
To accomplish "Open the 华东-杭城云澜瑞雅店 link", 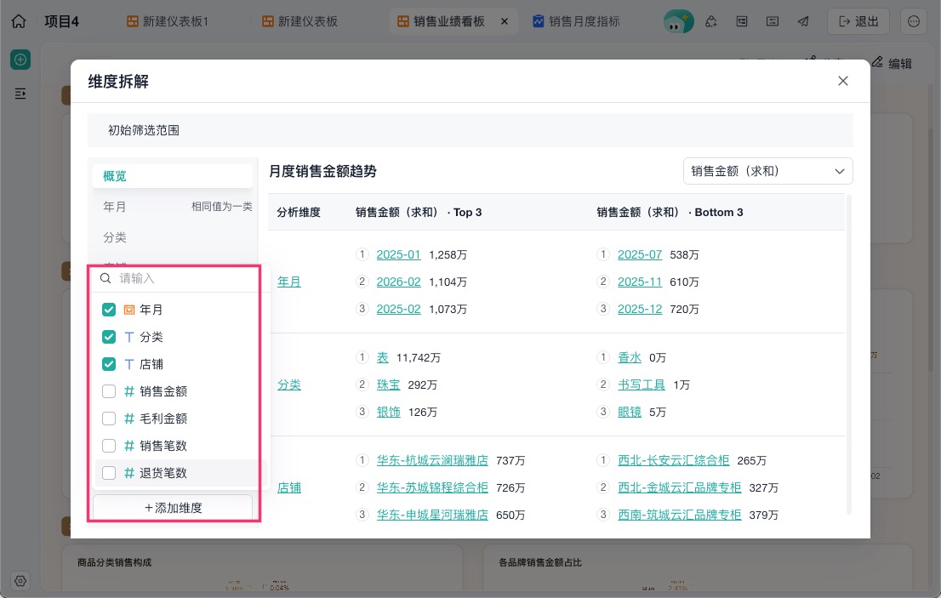I will tap(432, 460).
